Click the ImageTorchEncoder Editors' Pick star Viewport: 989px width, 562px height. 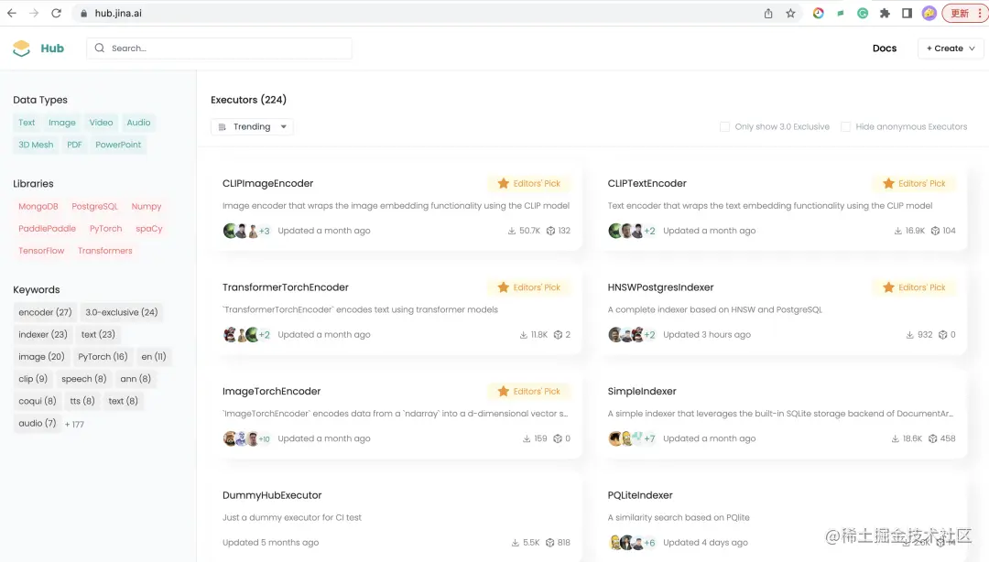(504, 392)
